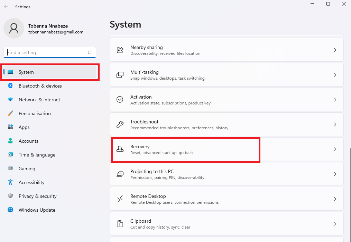The width and height of the screenshot is (351, 242).
Task: Click the Privacy & security shield icon
Action: (x=10, y=196)
